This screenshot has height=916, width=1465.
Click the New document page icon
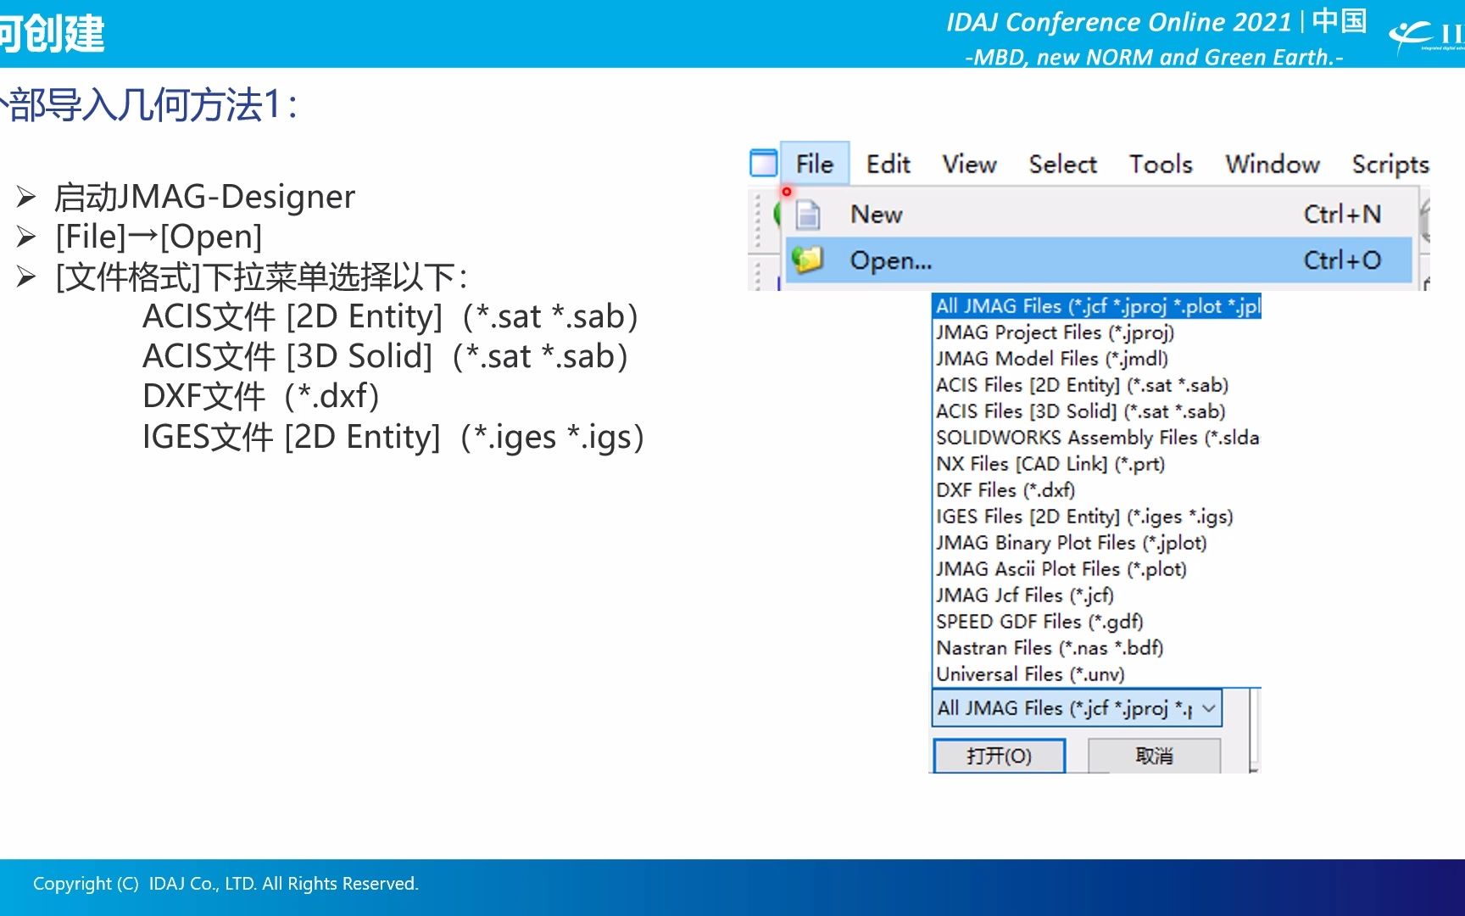(x=808, y=215)
